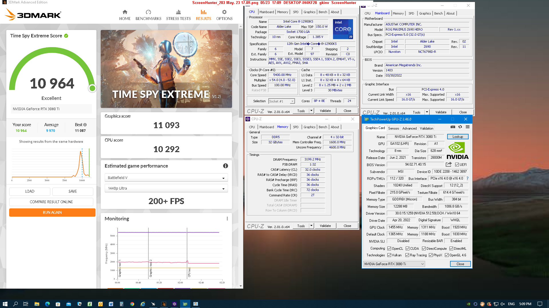Image resolution: width=549 pixels, height=308 pixels.
Task: Click GPU-Z refresh icon
Action: (x=460, y=127)
